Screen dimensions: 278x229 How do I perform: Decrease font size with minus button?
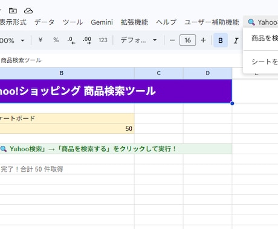[172, 40]
